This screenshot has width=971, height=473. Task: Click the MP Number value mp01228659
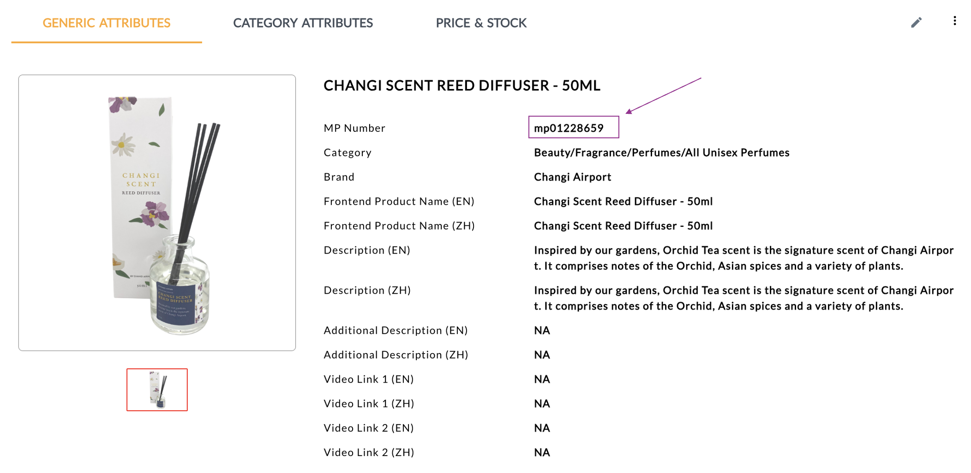pos(569,128)
